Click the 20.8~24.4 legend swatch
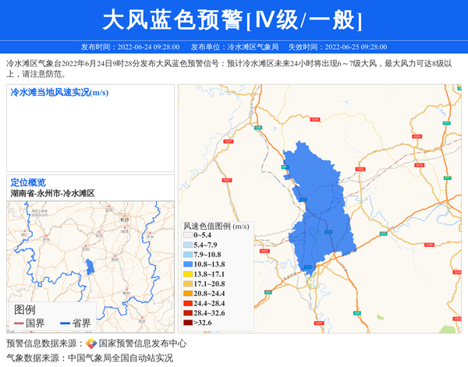This screenshot has width=468, height=367. (x=187, y=294)
